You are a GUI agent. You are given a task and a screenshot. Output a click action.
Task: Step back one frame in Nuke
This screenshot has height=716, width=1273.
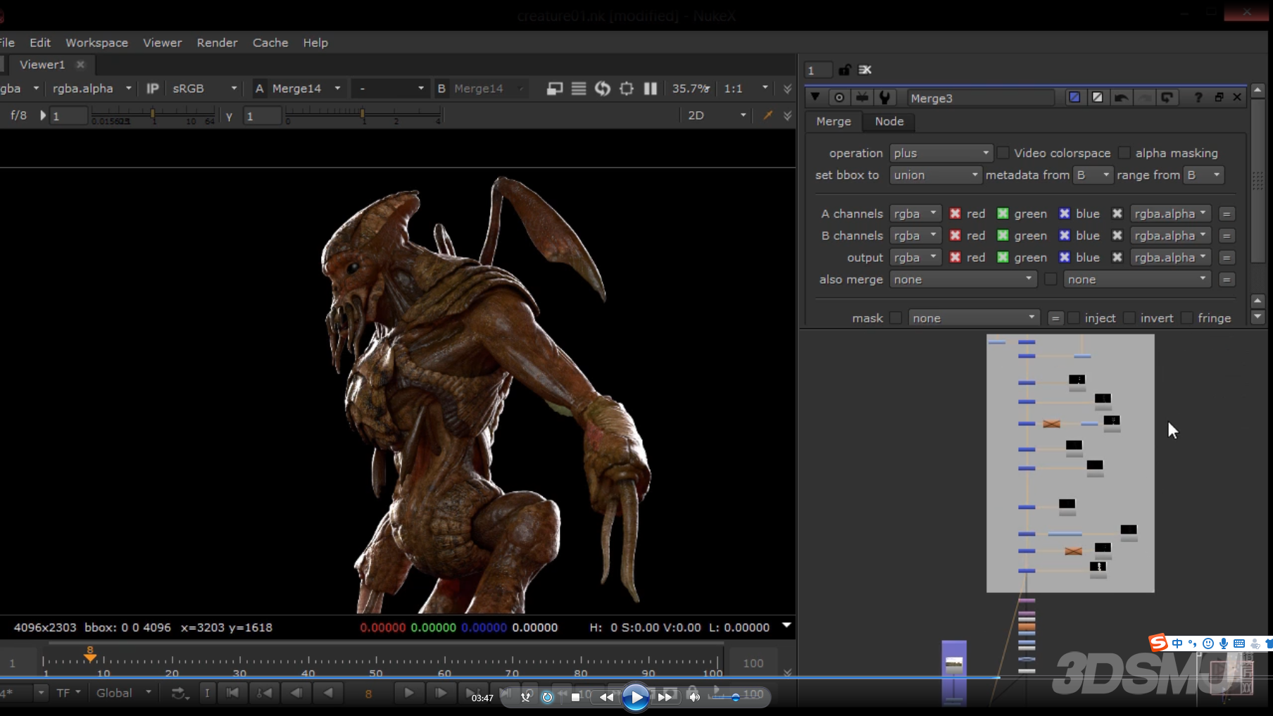[296, 693]
